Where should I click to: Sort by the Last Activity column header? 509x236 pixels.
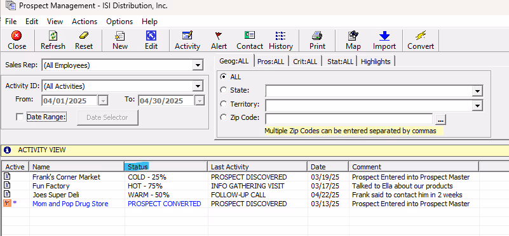click(x=257, y=167)
